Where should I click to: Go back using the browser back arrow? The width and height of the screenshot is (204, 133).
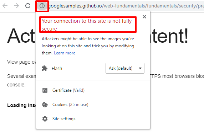pyautogui.click(x=5, y=6)
